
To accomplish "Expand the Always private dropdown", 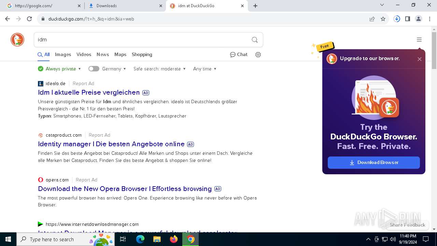I will click(59, 69).
